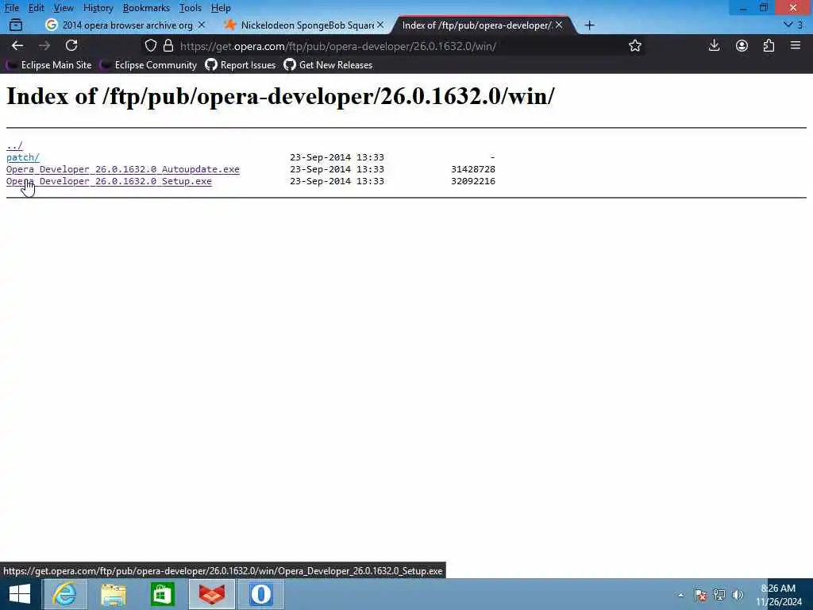
Task: Open the tracking protection shield icon
Action: tap(150, 45)
